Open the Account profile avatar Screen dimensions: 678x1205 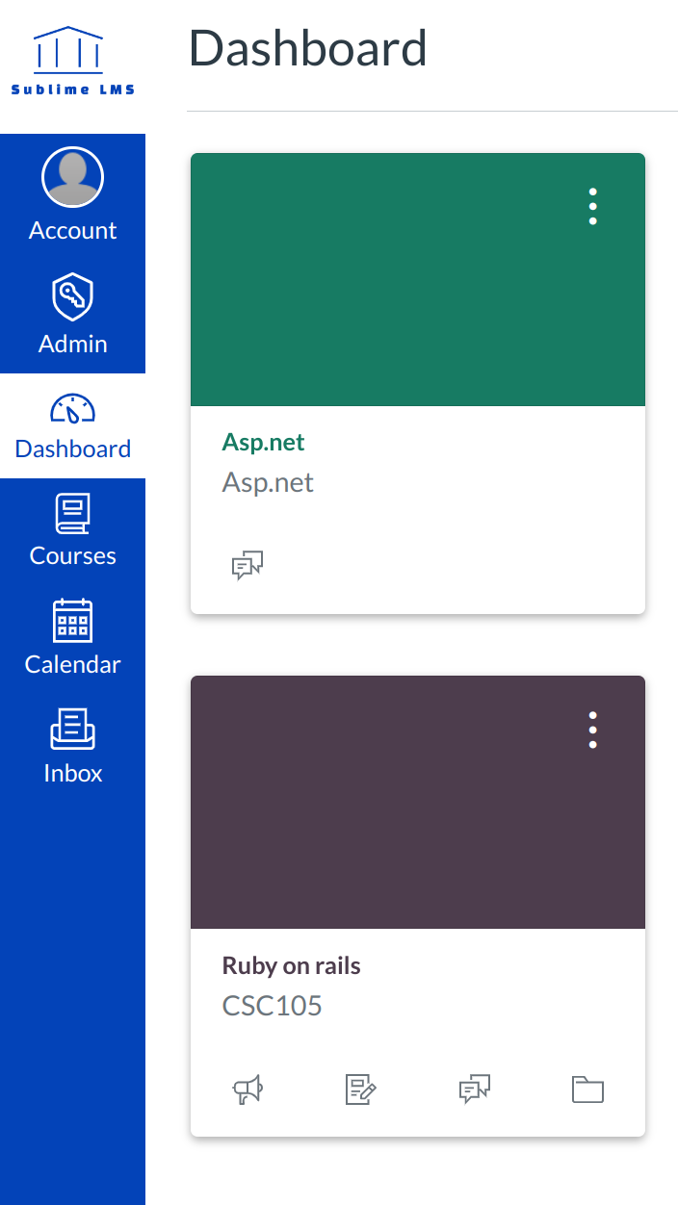point(72,177)
